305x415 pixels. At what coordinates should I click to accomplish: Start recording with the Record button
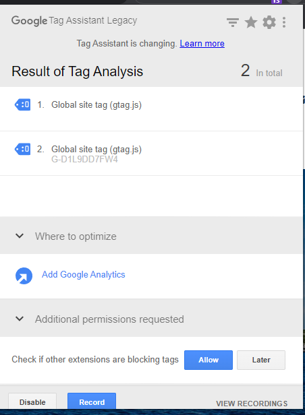click(92, 402)
